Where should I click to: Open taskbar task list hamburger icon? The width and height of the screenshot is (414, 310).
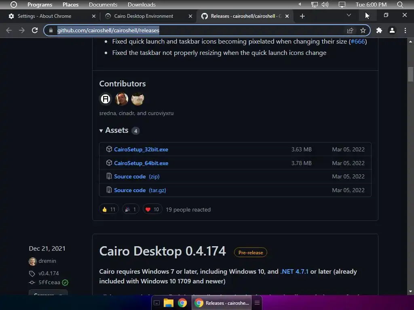(x=257, y=303)
